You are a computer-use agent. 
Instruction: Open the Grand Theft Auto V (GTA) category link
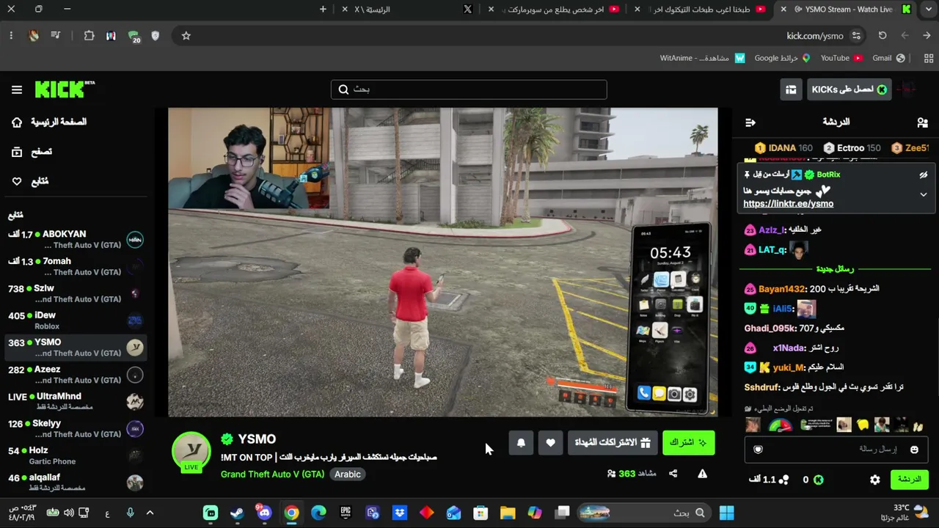(272, 474)
